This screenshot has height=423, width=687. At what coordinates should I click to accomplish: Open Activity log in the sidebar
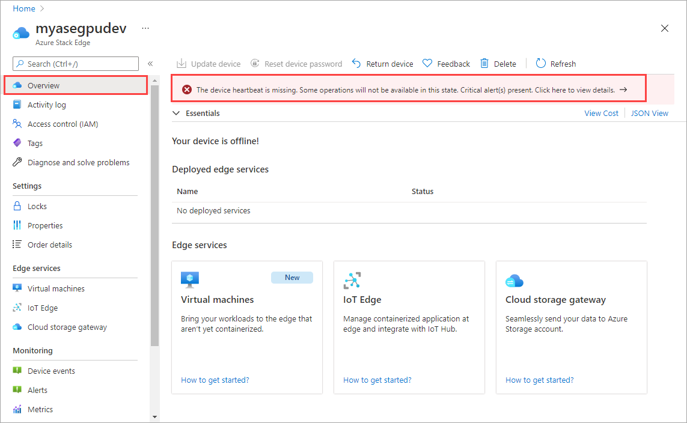pyautogui.click(x=46, y=105)
